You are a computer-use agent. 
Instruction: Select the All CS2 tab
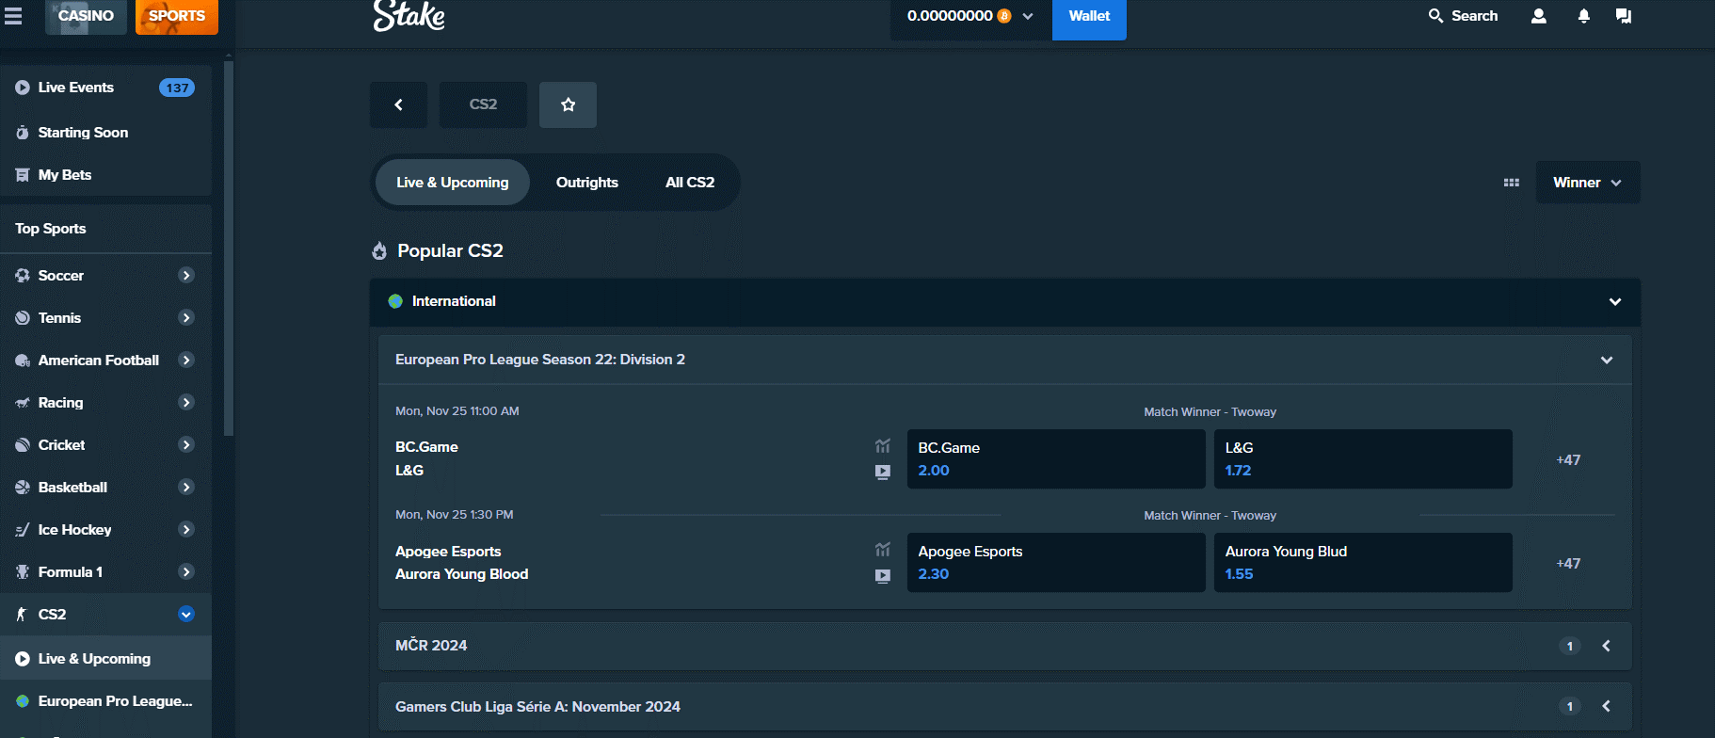690,183
